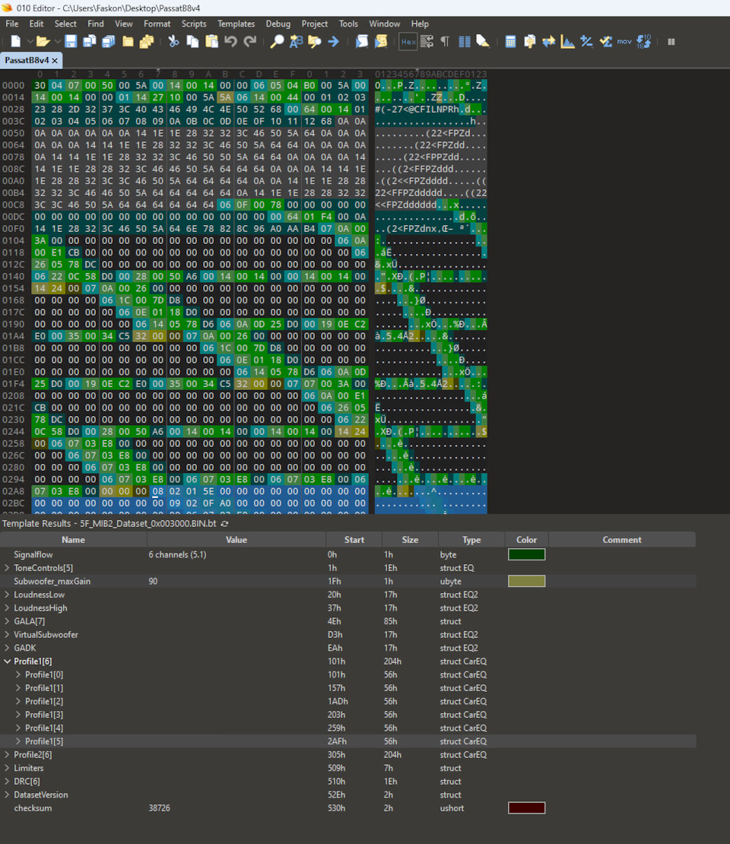Open the Calculator tool icon
Screen dimensions: 730x844
510,42
